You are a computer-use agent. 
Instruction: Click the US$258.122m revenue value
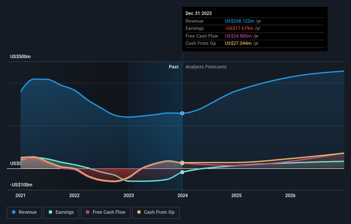[239, 21]
